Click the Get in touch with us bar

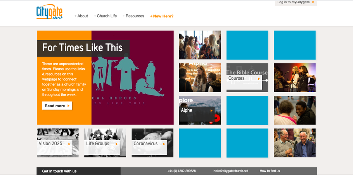79,171
